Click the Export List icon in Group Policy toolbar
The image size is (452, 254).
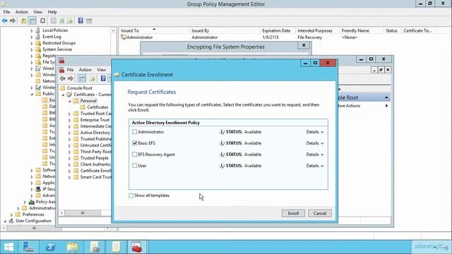[x=70, y=20]
